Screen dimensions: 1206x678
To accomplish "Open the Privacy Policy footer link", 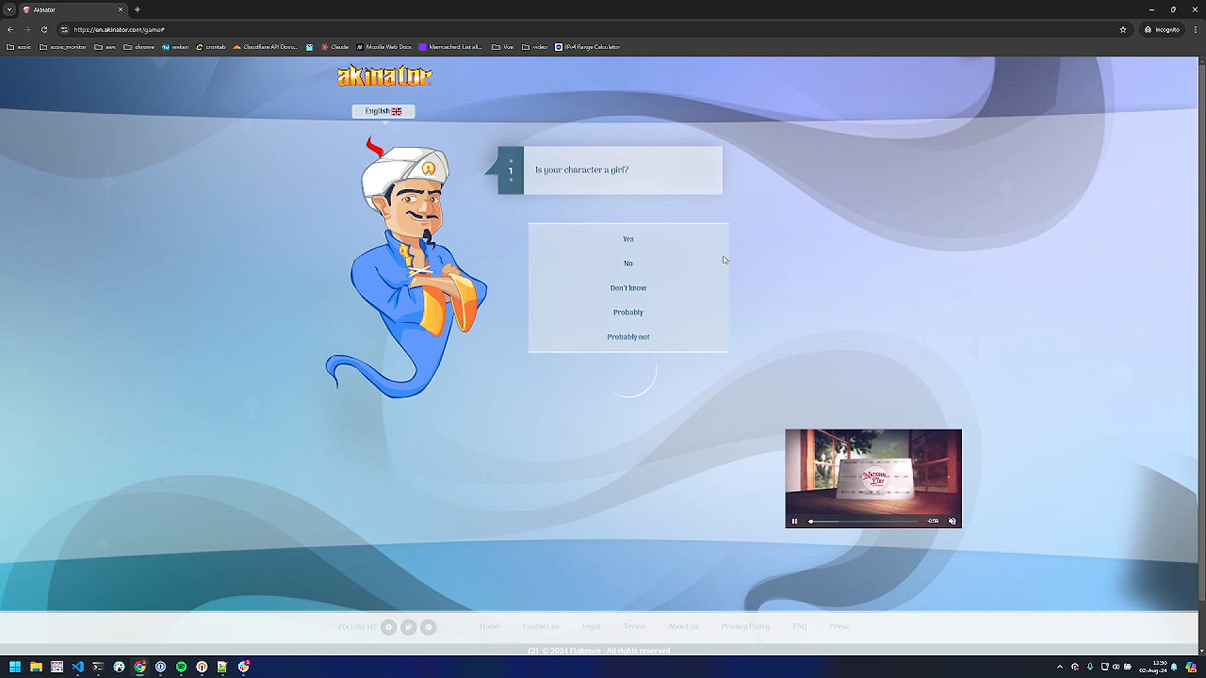I will 745,626.
